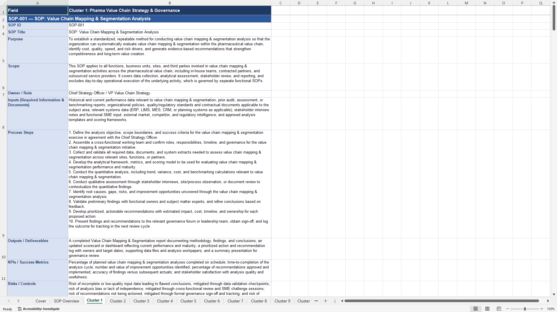Select row 11 header
Viewport: 557px width, 312px height.
3,270
